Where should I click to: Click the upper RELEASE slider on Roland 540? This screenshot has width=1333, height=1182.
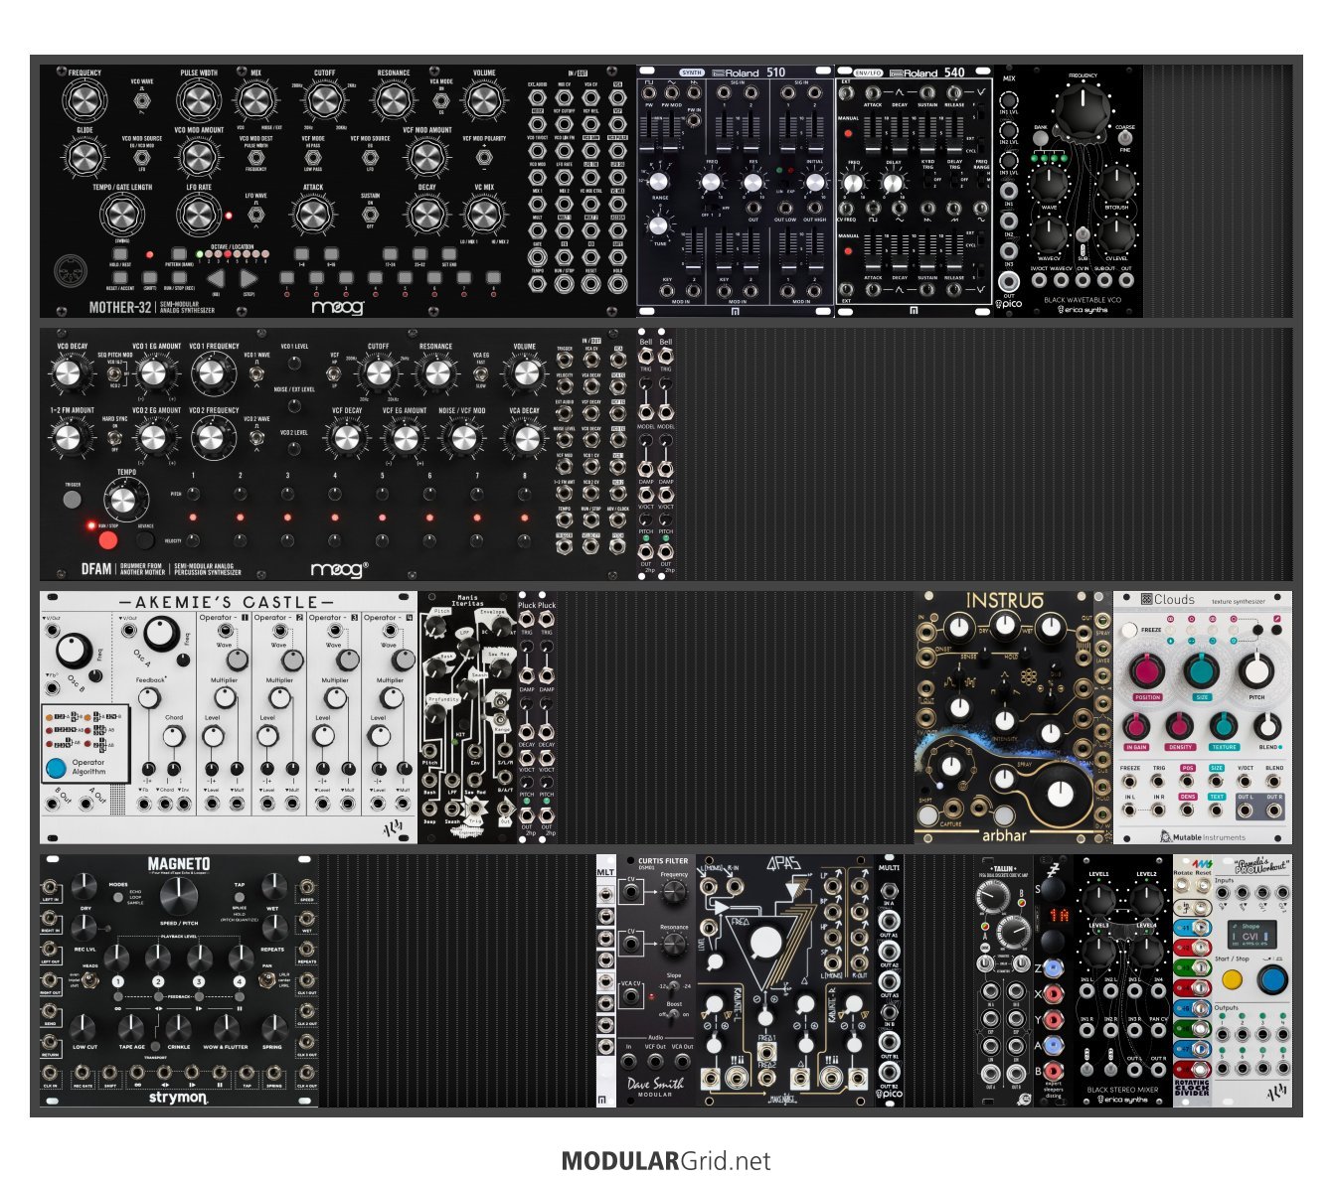point(954,132)
